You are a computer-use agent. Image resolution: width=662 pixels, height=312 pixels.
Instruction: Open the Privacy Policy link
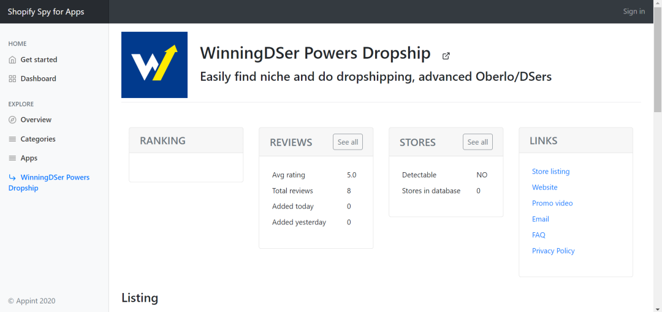553,251
